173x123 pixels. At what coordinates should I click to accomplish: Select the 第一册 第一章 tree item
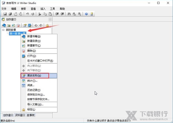point(18,33)
